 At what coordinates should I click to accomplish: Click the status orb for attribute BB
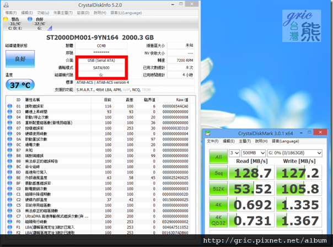(x=10, y=161)
